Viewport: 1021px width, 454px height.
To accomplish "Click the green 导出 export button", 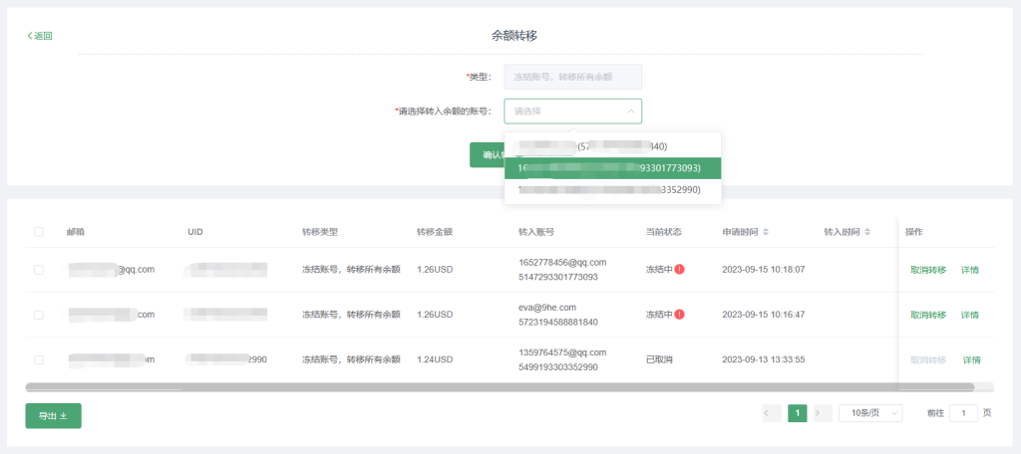I will pyautogui.click(x=53, y=416).
